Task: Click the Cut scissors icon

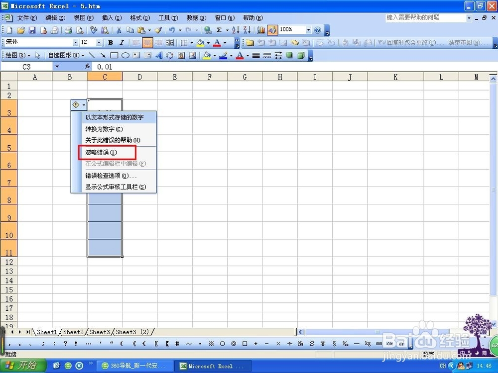Action: tap(119, 30)
